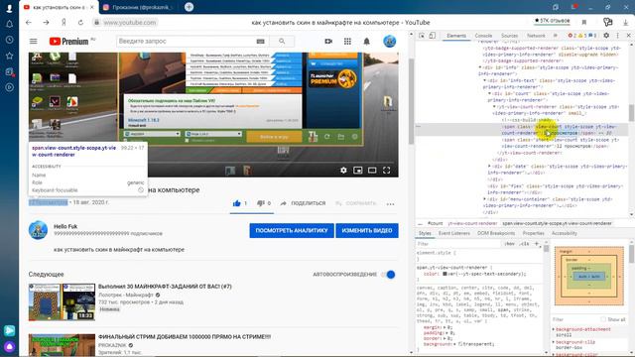The image size is (635, 357).
Task: Dislike the video with thumbs down
Action: [x=260, y=203]
